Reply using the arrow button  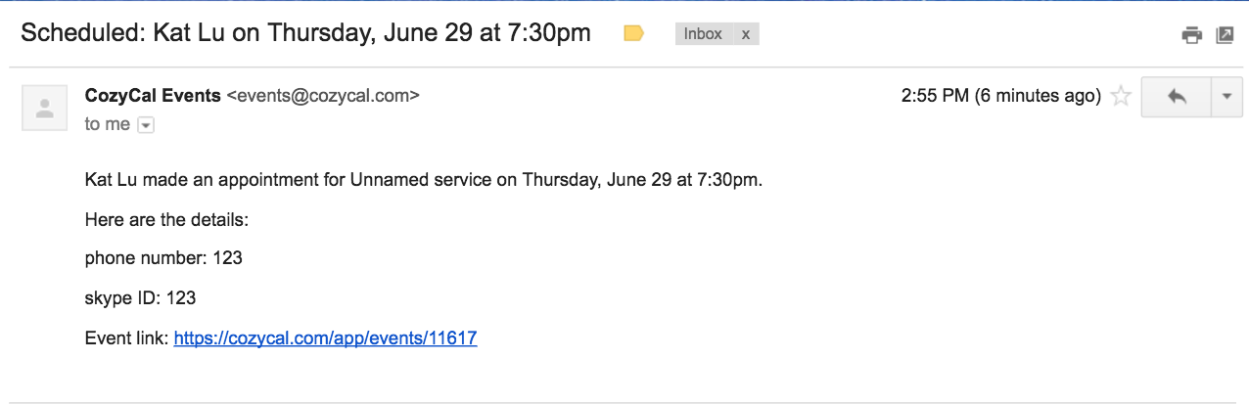pos(1177,97)
